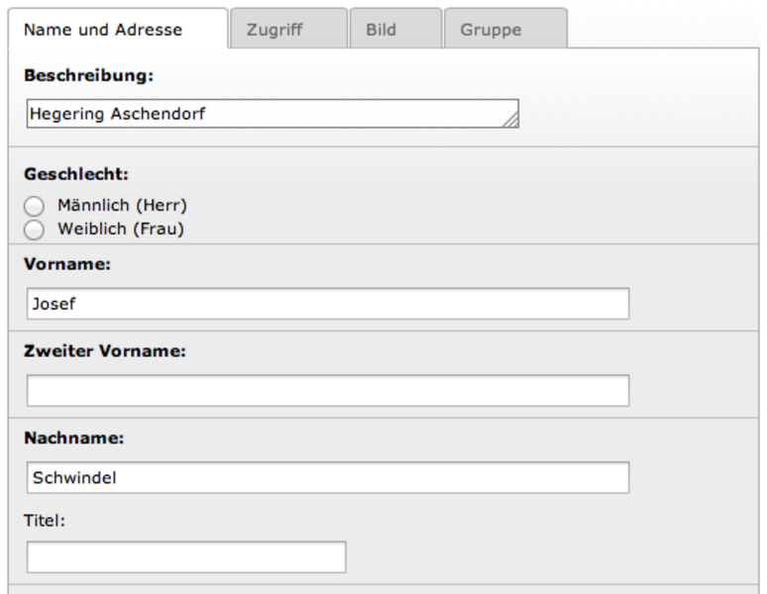This screenshot has width=767, height=594.
Task: Select the Gruppe tab
Action: 505,29
